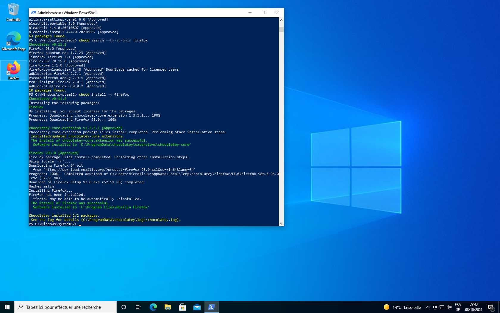
Task: Click the 'ultimate-settings-panel 6.6 [Approved]' line
Action: coord(68,19)
